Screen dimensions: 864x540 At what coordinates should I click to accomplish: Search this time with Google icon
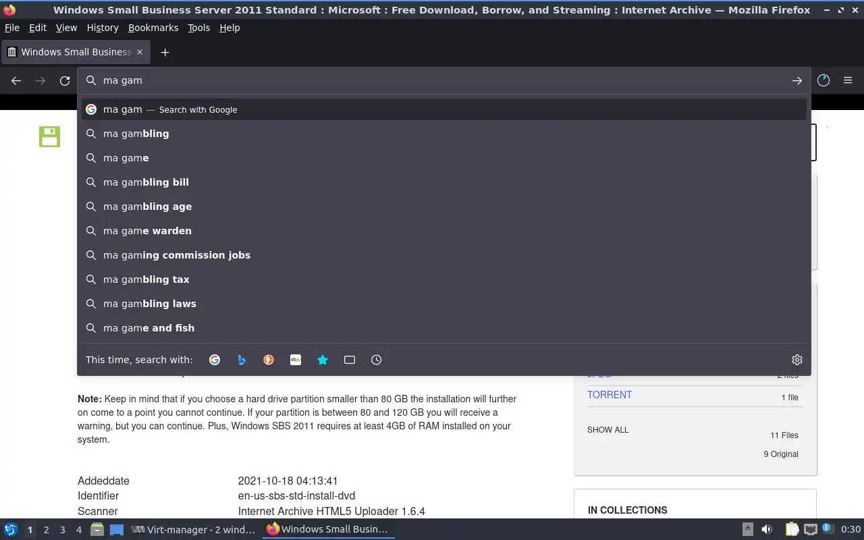[215, 360]
